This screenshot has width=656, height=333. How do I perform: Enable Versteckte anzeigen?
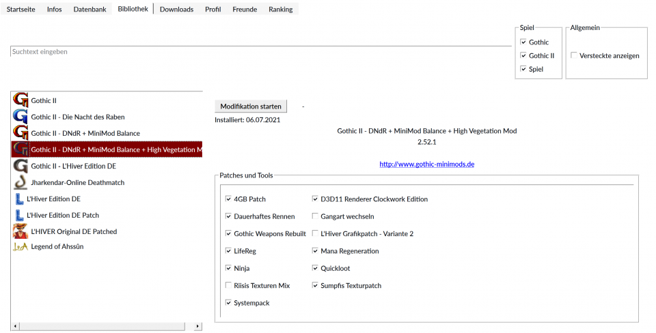(x=574, y=55)
